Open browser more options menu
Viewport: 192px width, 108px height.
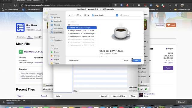[x=188, y=5]
